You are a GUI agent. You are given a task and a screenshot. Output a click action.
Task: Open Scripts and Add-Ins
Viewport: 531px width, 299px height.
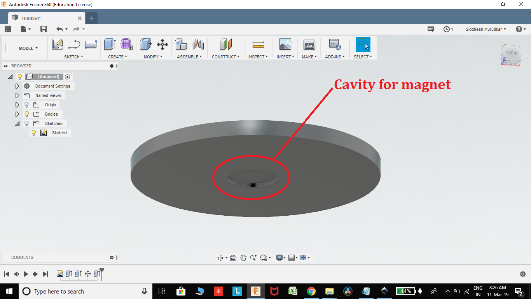334,44
